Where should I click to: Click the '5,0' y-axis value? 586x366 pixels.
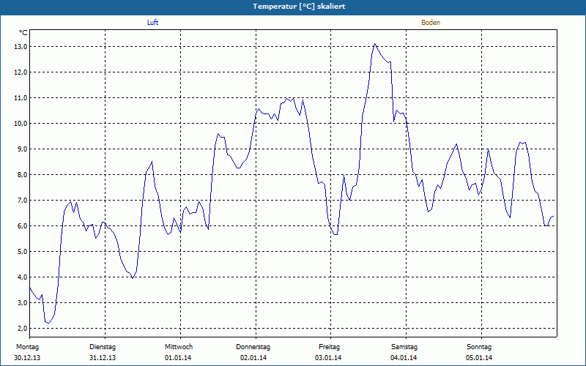pos(22,252)
